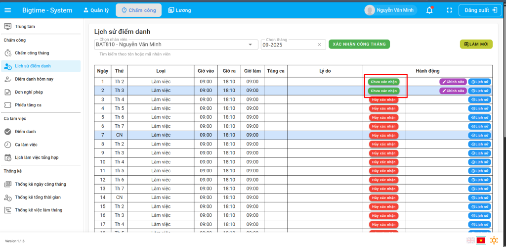506x247 pixels.
Task: Click the notification bell icon
Action: click(x=429, y=10)
